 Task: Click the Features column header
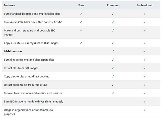[9, 5]
